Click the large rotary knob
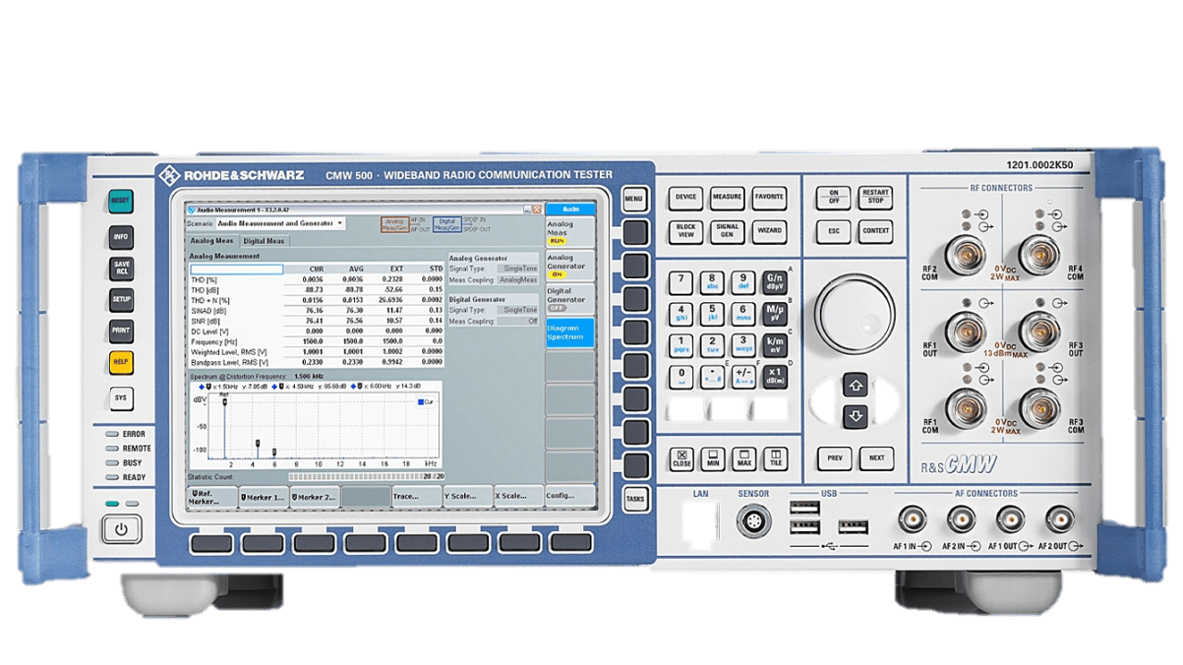The height and width of the screenshot is (665, 1183). (x=855, y=312)
